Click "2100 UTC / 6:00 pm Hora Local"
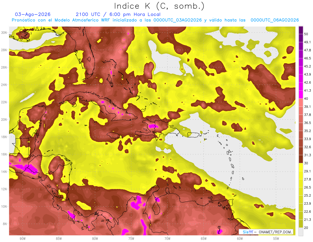This screenshot has height=242, width=313. (x=118, y=14)
